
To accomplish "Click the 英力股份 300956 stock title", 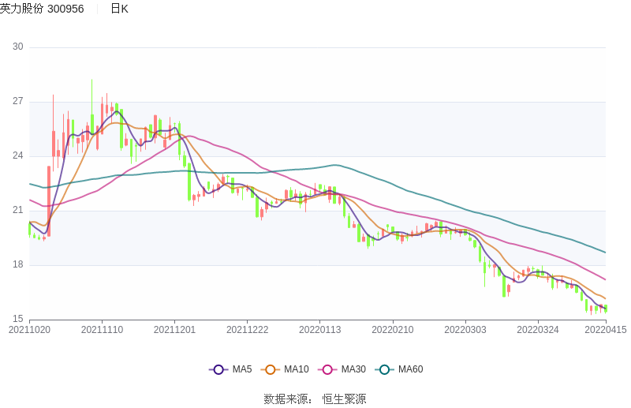I will click(x=42, y=9).
